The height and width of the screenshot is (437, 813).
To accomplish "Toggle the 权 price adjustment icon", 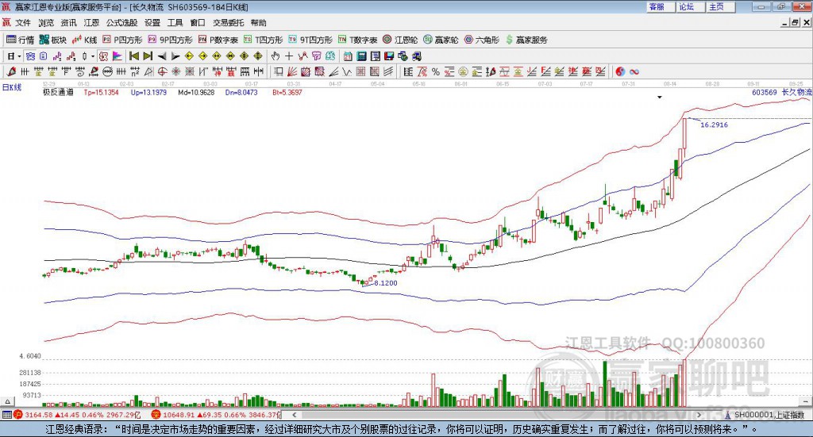I will point(103,56).
